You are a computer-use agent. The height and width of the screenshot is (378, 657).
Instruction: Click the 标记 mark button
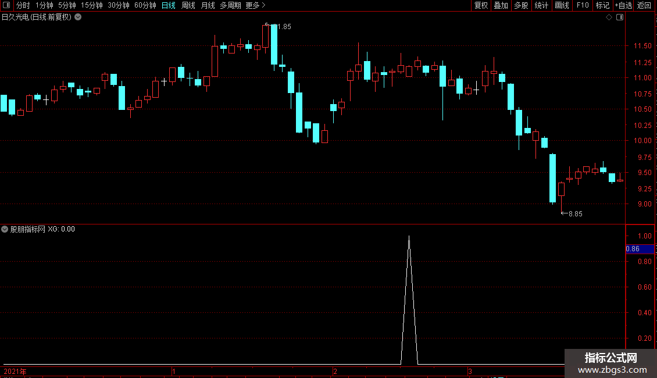point(602,5)
